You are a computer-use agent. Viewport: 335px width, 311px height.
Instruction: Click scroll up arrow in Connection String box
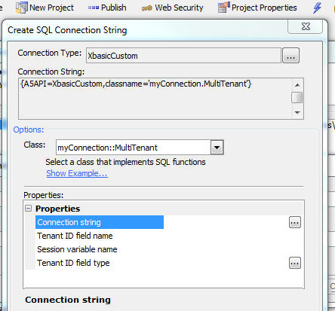pyautogui.click(x=297, y=85)
